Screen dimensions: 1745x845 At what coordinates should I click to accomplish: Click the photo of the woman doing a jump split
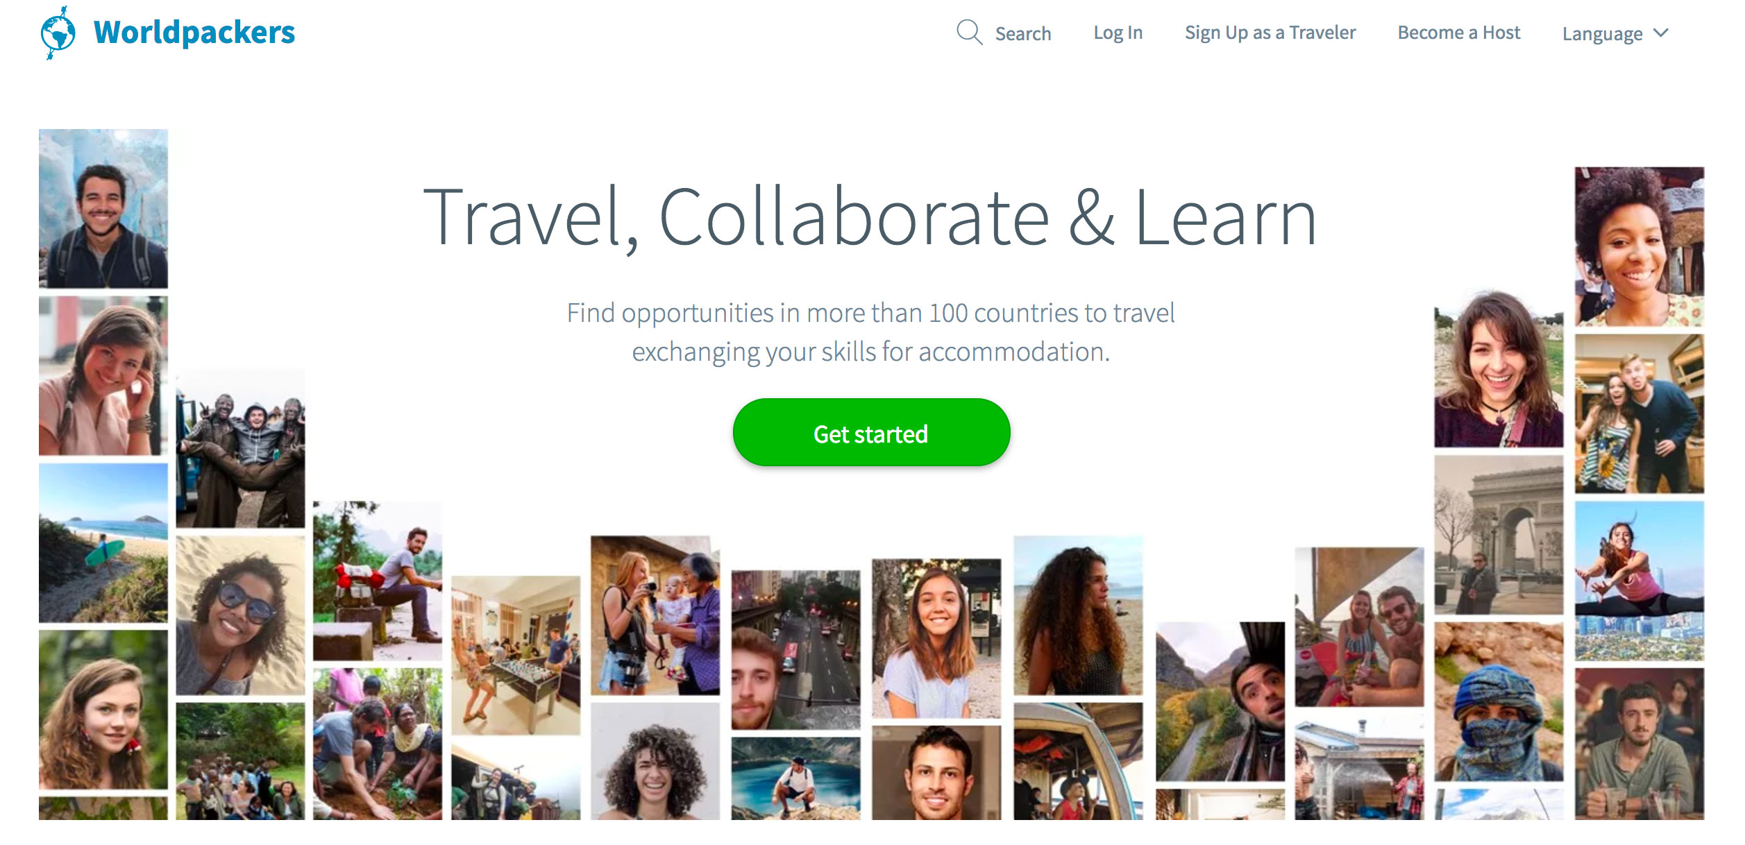1639,581
